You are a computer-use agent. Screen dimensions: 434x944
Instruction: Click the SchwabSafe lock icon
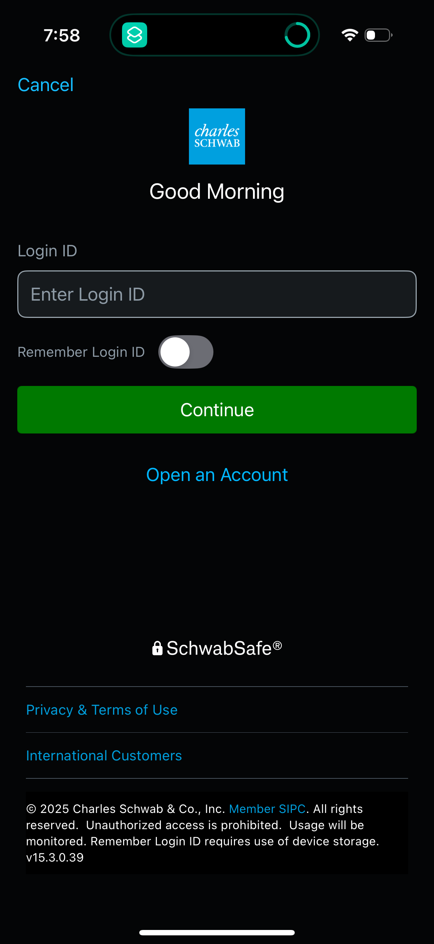[158, 647]
